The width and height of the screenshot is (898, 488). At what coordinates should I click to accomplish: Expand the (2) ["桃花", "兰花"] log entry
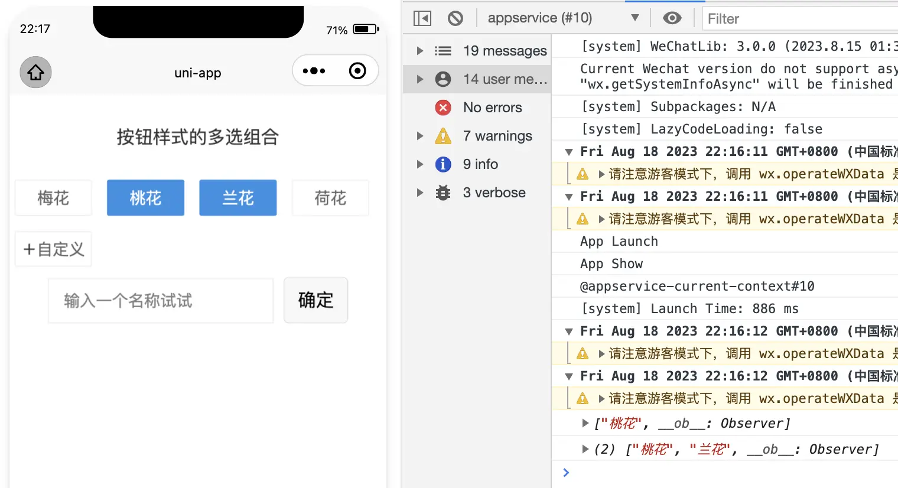click(x=585, y=449)
